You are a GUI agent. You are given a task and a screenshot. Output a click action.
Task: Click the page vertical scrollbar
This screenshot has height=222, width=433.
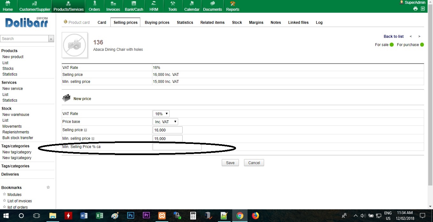coord(430,95)
